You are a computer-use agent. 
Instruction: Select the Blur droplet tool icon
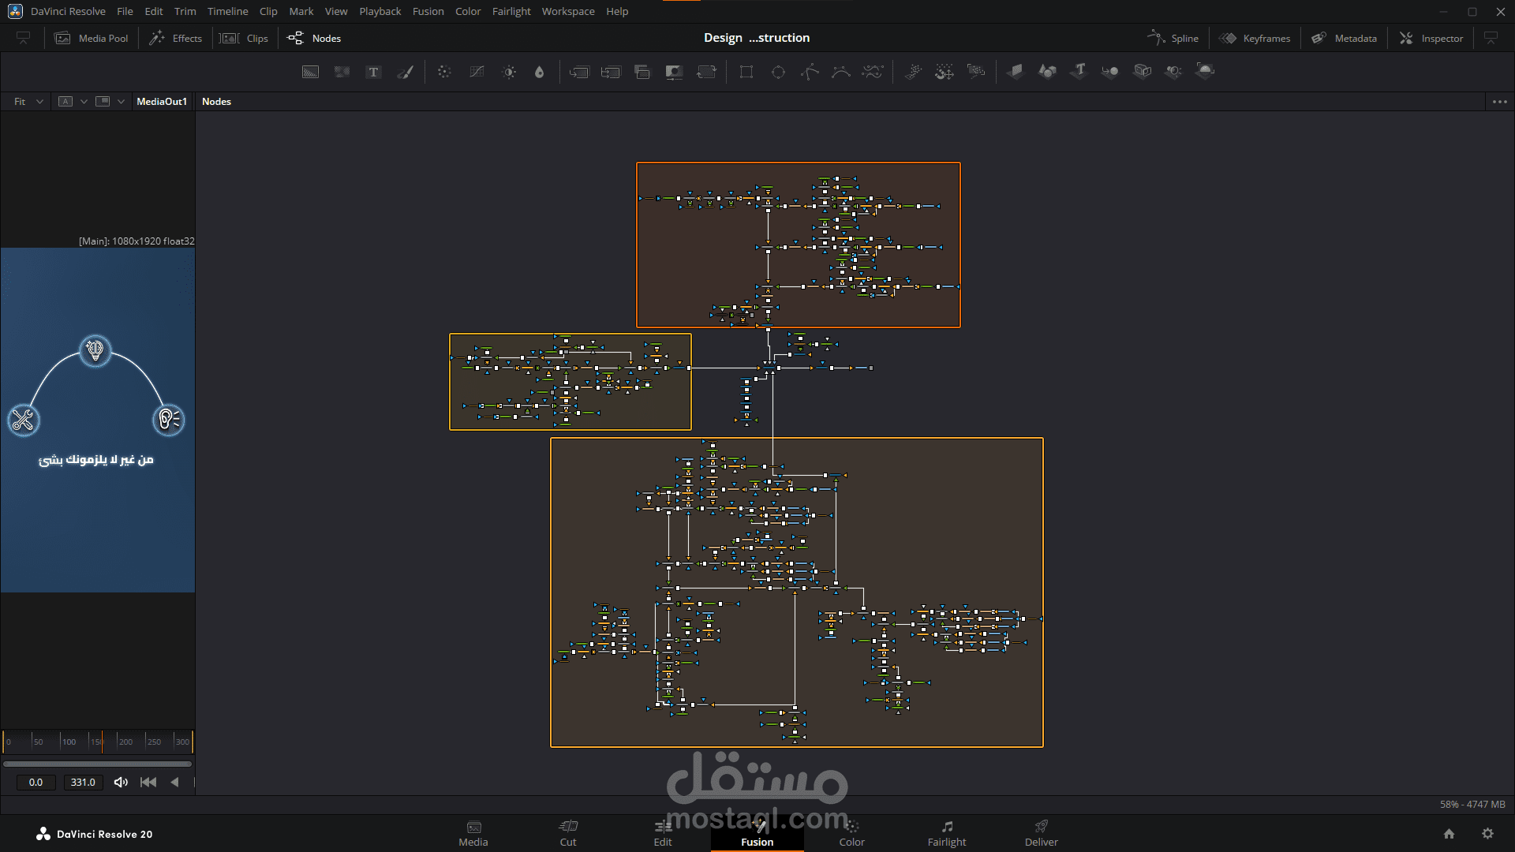point(539,72)
